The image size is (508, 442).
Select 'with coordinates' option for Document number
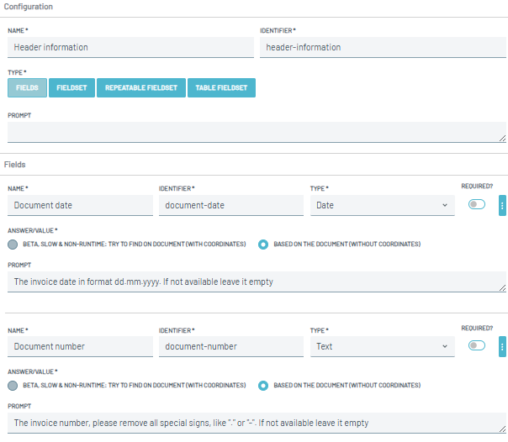pos(13,386)
